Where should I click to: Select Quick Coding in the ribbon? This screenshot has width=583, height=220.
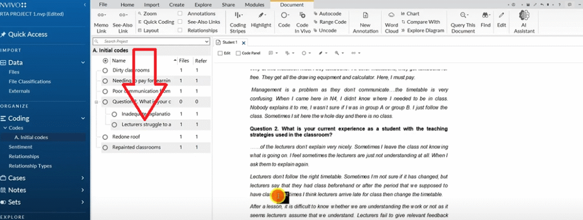156,22
